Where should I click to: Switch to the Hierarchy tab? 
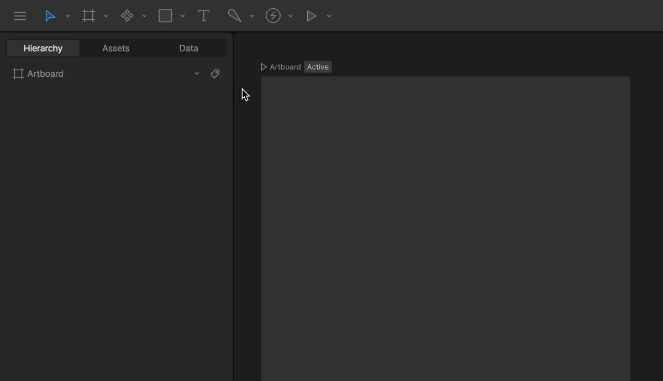[43, 48]
